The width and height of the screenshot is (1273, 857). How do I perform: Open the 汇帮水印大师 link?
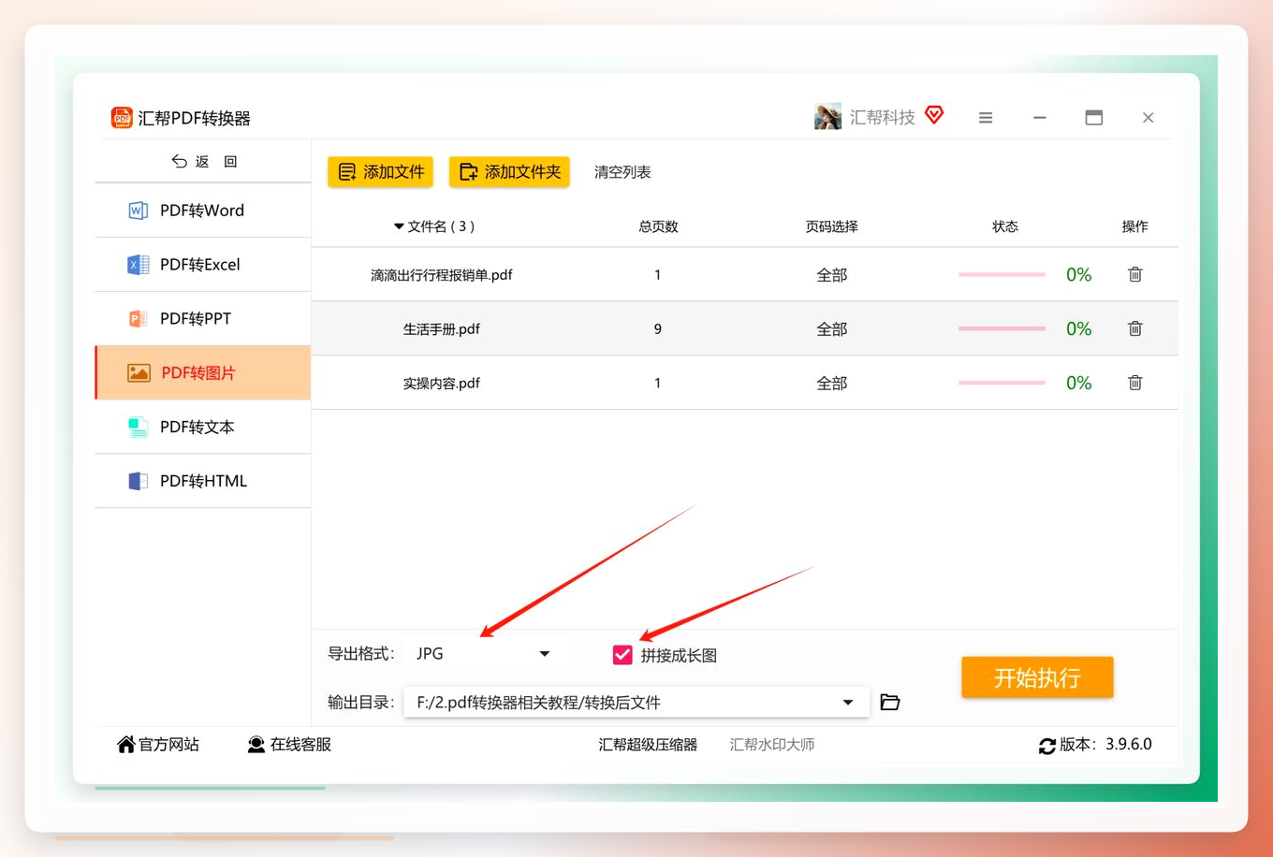tap(771, 745)
